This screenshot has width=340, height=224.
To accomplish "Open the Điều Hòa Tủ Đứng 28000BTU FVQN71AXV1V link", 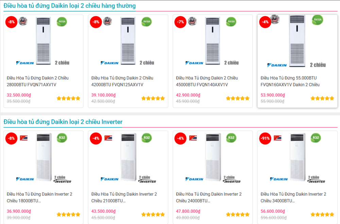I will (38, 81).
